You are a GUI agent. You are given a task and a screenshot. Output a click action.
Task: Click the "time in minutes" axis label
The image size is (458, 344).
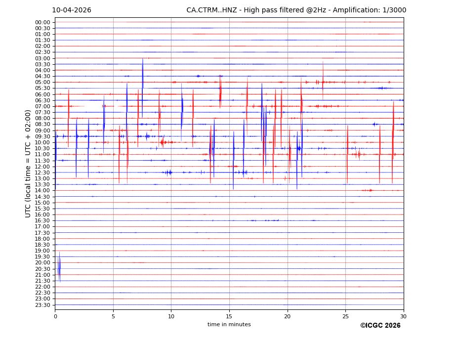point(229,325)
